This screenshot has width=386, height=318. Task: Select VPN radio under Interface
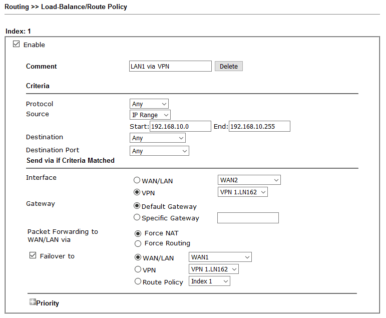click(x=137, y=192)
